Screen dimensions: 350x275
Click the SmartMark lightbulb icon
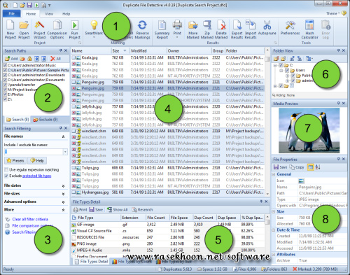[94, 25]
